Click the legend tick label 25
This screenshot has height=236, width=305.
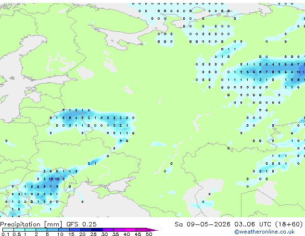(x=93, y=234)
